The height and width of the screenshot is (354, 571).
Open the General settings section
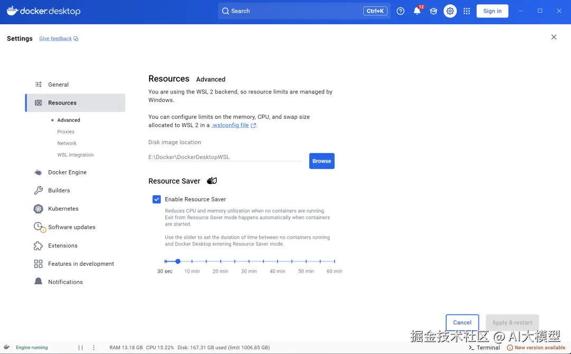76,85
